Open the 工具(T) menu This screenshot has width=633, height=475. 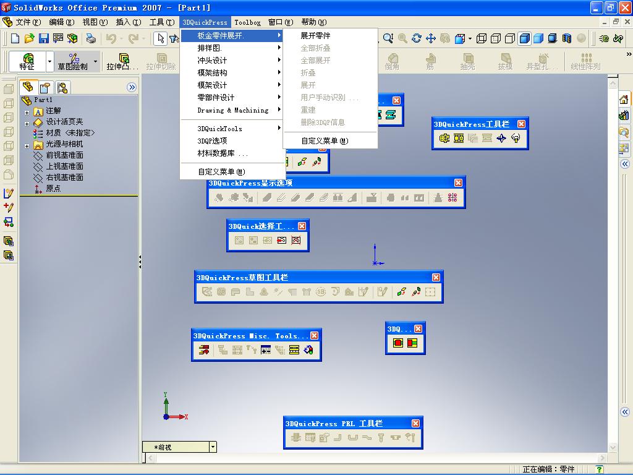162,22
